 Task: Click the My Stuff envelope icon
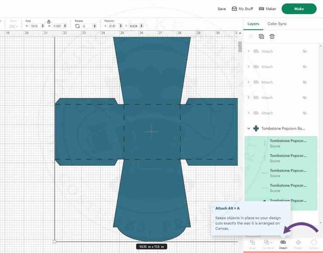coord(234,9)
